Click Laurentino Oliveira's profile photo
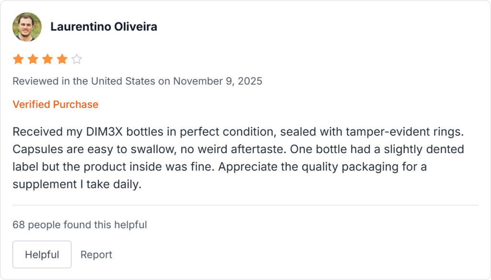Screen dimensions: 491x280 pos(27,27)
